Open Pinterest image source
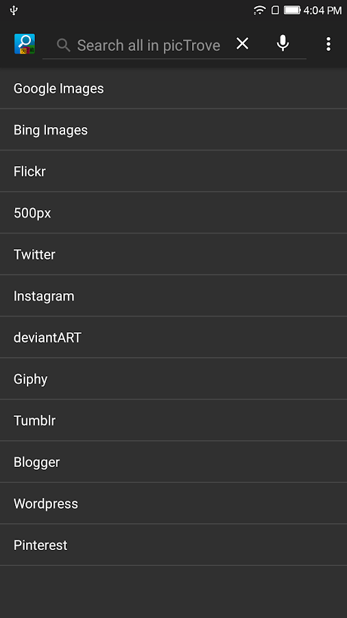This screenshot has width=347, height=618. (x=173, y=545)
